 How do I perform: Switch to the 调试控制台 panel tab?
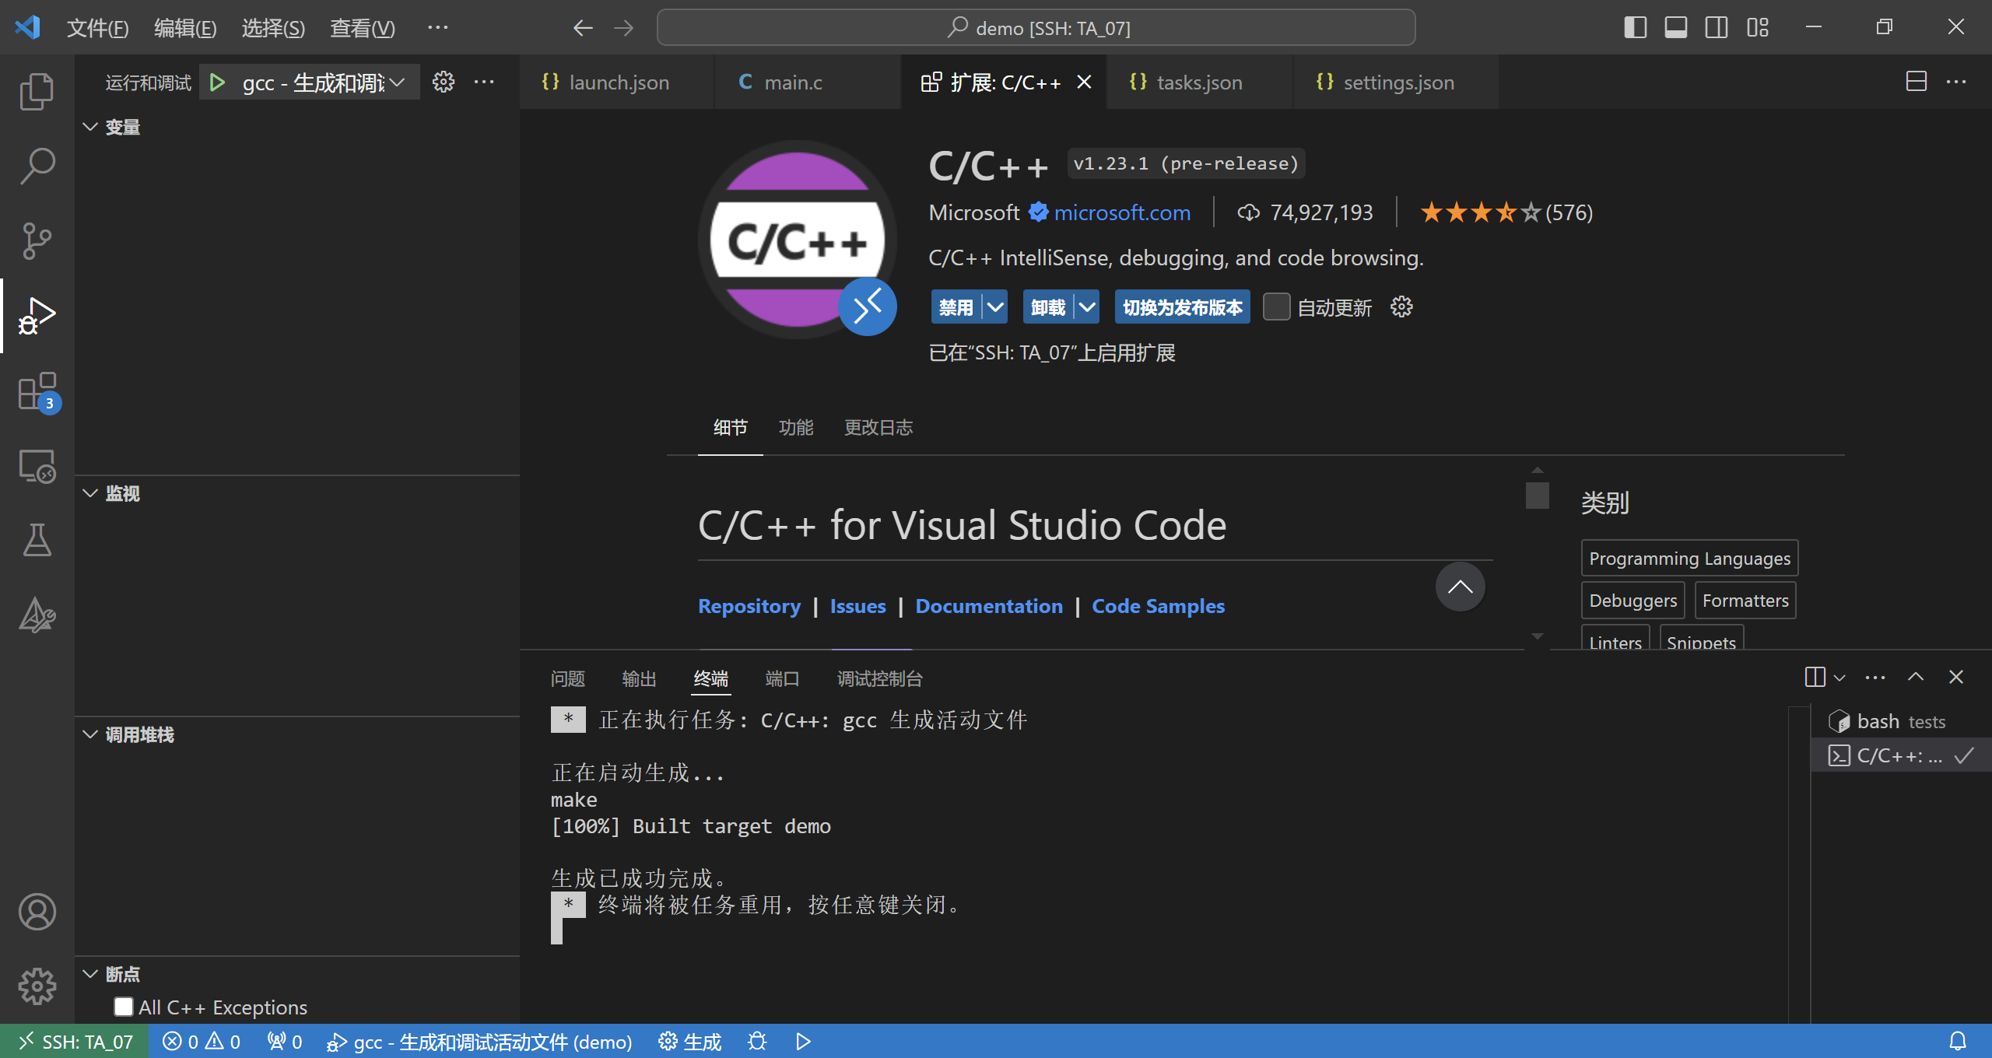click(880, 678)
